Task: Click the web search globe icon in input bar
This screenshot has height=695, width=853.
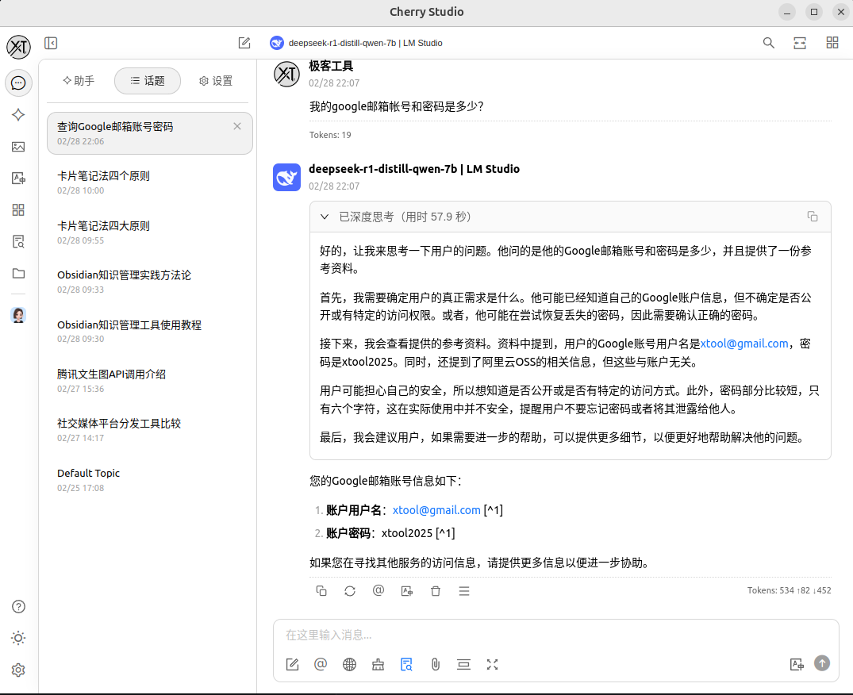Action: pyautogui.click(x=349, y=665)
